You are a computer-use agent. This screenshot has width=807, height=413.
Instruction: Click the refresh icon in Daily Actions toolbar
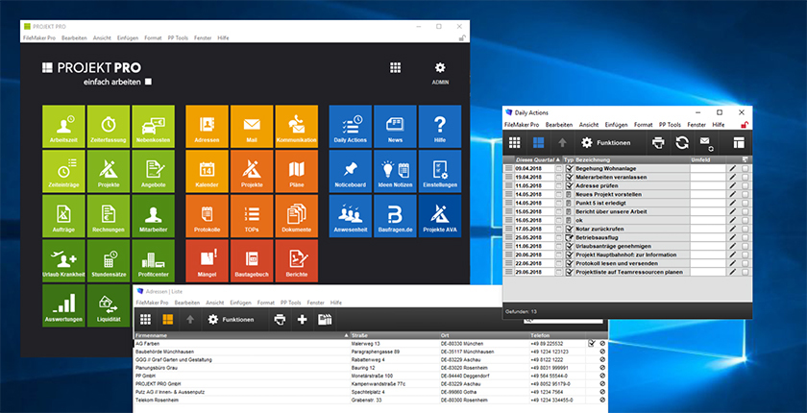pyautogui.click(x=682, y=142)
